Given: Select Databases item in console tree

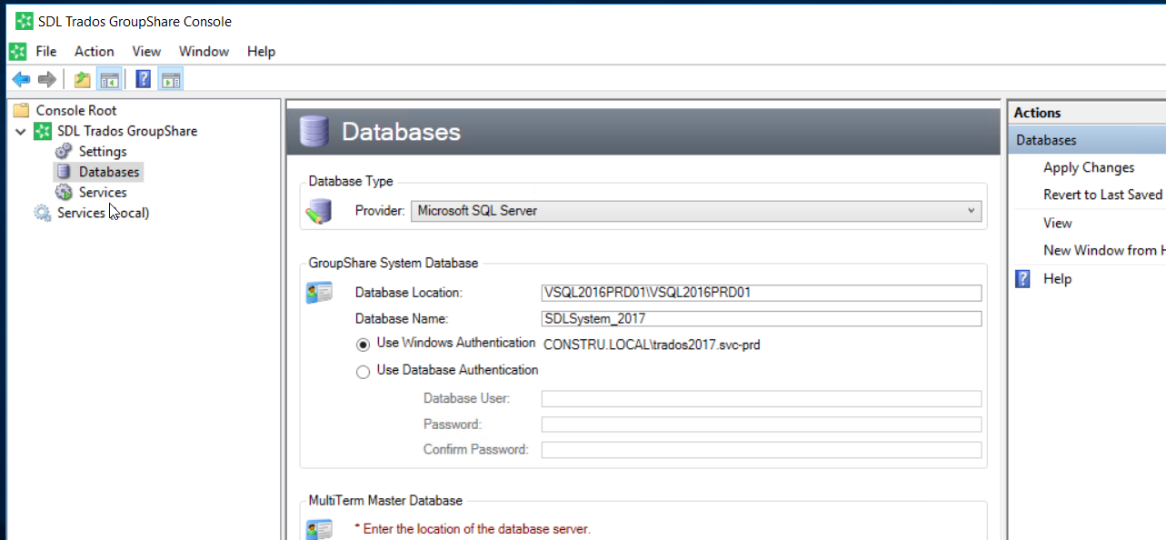Looking at the screenshot, I should 109,172.
